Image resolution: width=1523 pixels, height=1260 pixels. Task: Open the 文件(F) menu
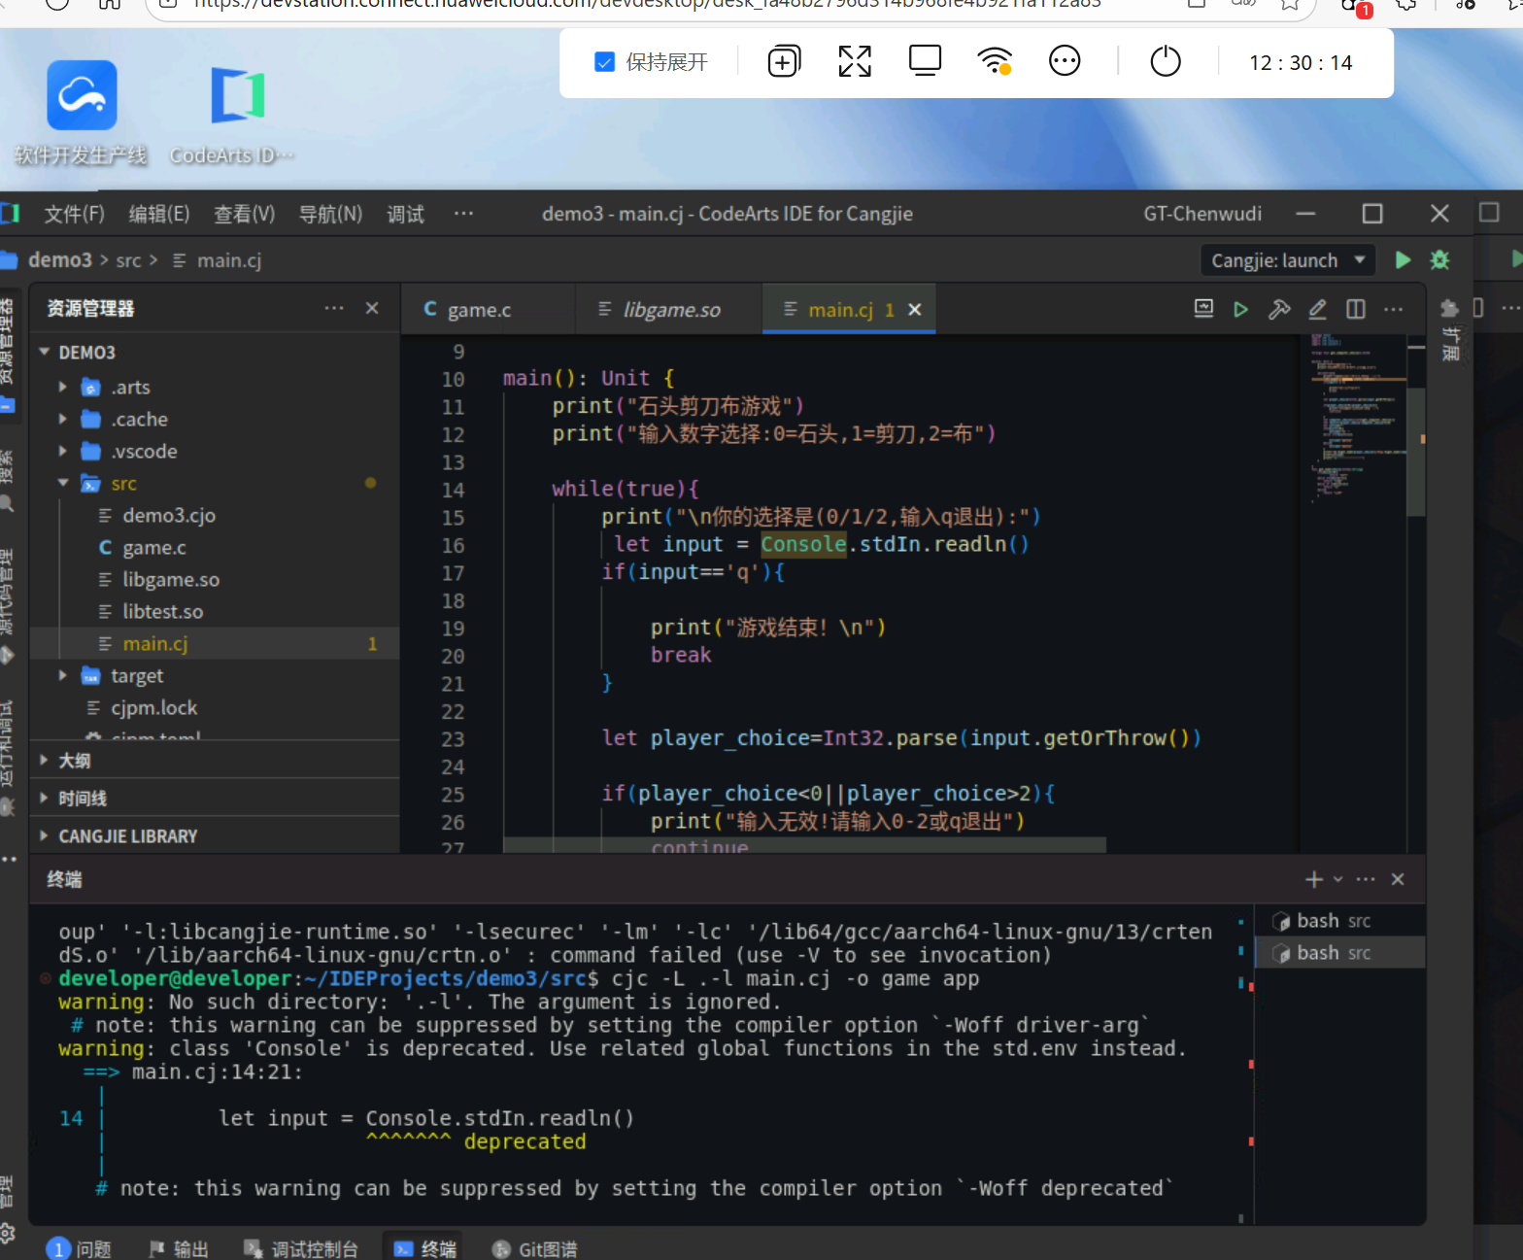[75, 214]
